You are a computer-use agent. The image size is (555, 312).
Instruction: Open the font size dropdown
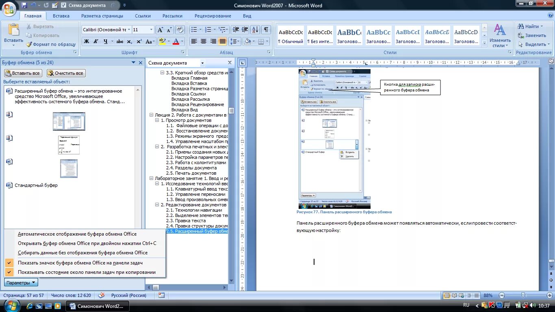coord(151,30)
